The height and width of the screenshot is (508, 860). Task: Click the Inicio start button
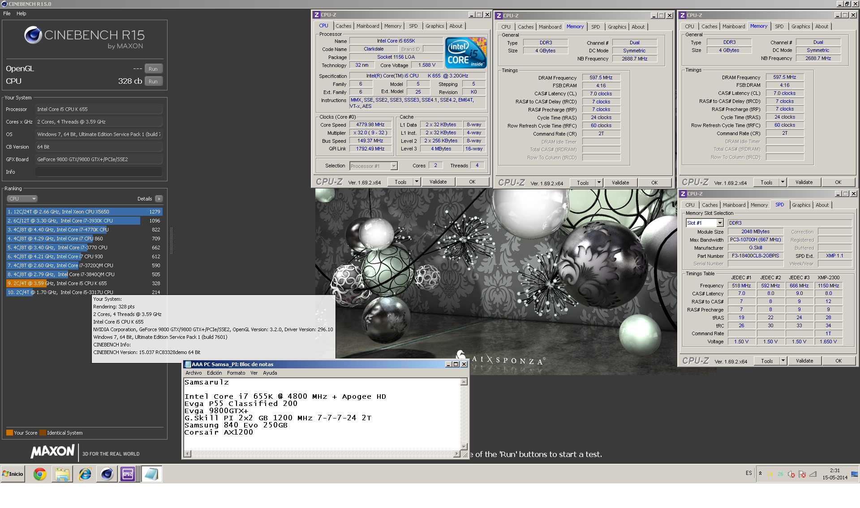tap(13, 474)
